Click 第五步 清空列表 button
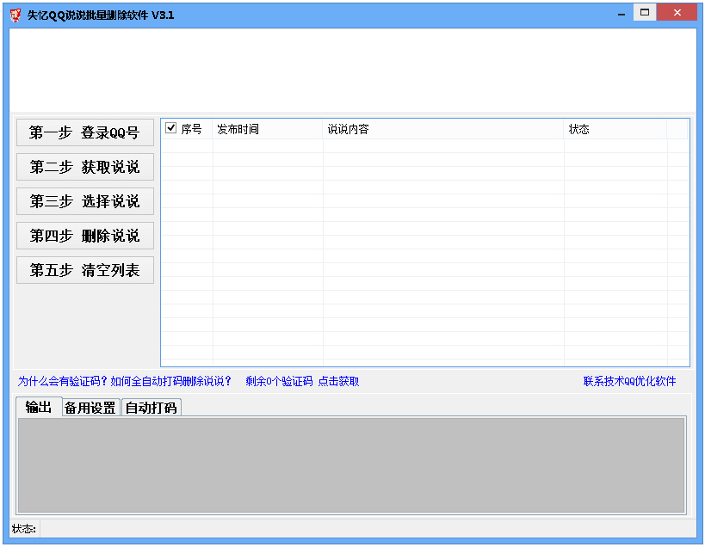The width and height of the screenshot is (705, 547). point(85,270)
